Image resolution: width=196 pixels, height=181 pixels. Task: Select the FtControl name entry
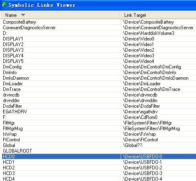(x=11, y=140)
